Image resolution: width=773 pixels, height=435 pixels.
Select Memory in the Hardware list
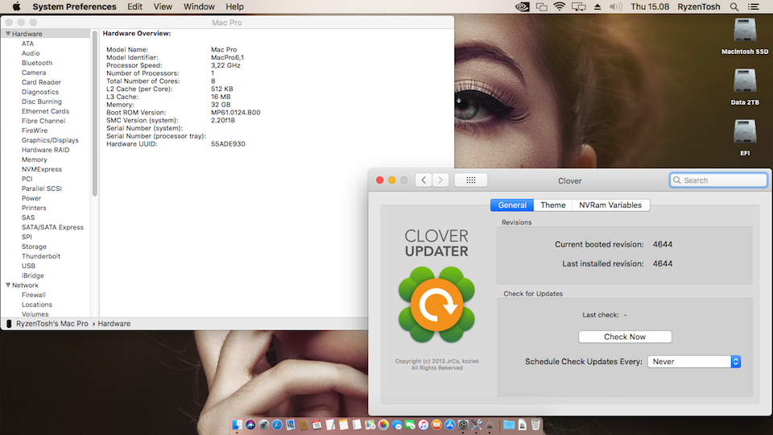pos(34,159)
